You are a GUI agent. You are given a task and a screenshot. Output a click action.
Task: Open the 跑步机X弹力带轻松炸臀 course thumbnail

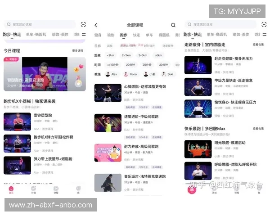pyautogui.click(x=17, y=144)
